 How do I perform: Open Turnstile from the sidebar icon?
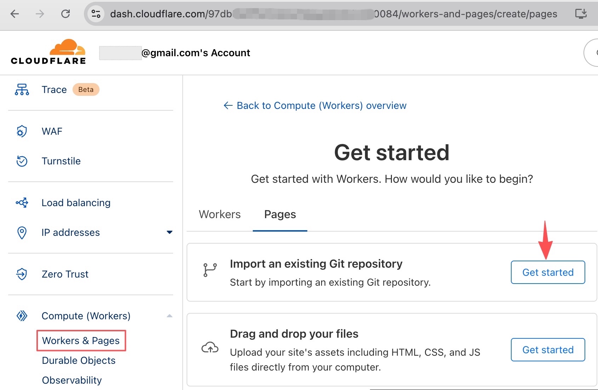[x=22, y=161]
